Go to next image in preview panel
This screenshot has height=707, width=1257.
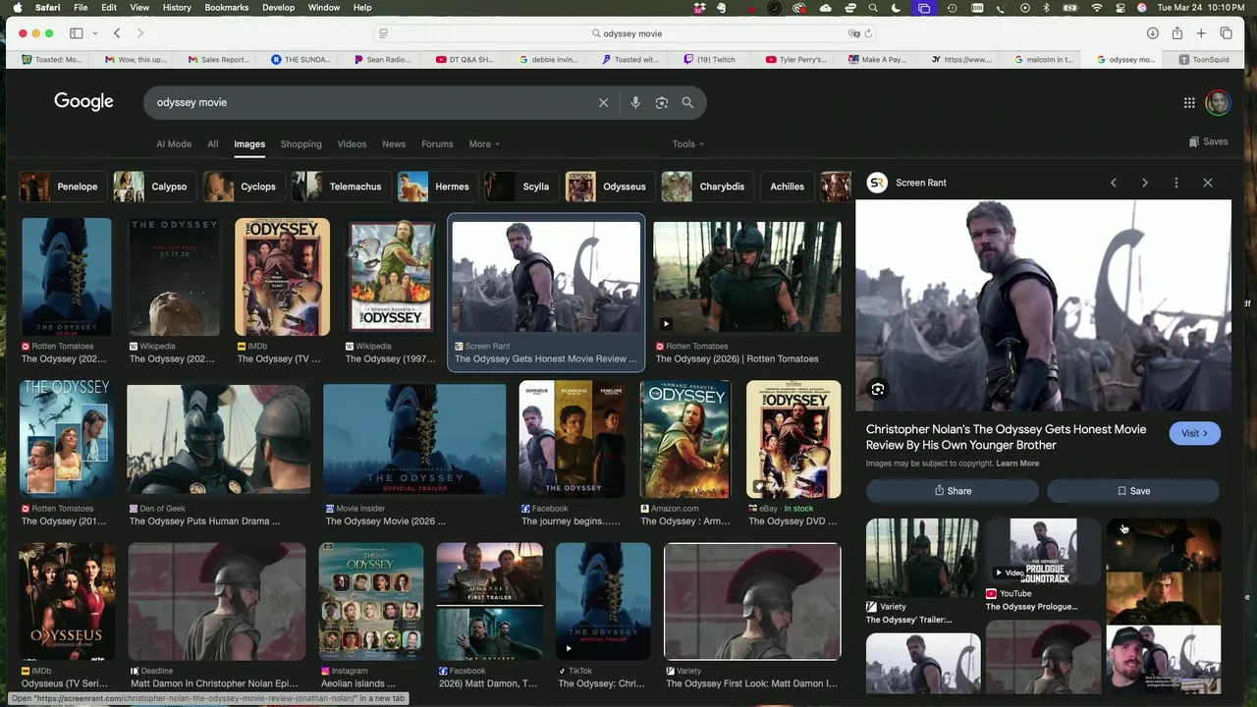click(x=1145, y=183)
